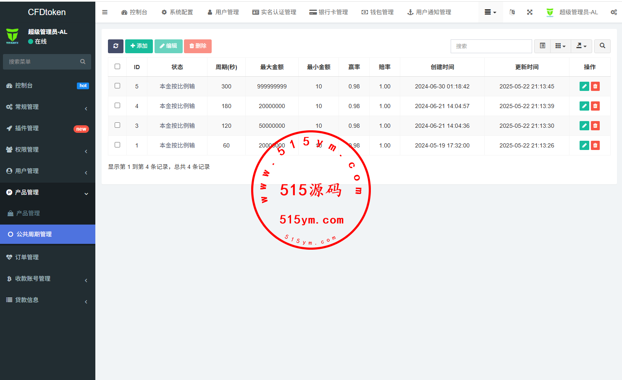The width and height of the screenshot is (622, 380).
Task: Enter fullscreen mode via the expand icon
Action: [530, 12]
